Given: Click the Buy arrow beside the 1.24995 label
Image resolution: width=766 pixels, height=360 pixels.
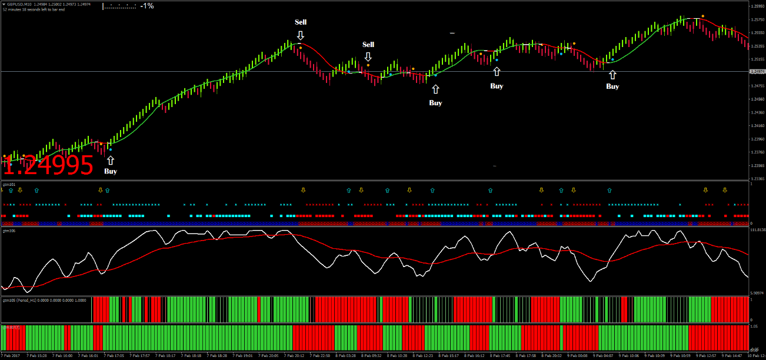Looking at the screenshot, I should (111, 159).
